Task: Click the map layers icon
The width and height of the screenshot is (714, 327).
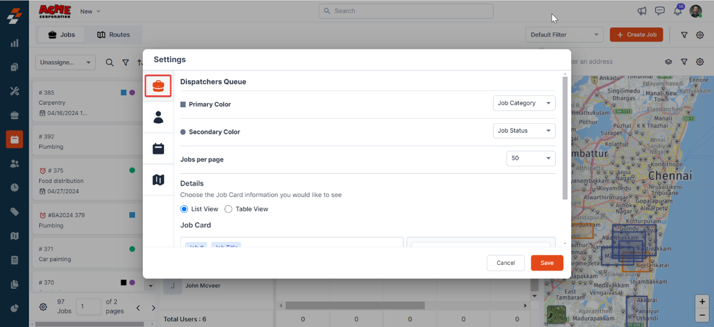Action: pos(668,62)
